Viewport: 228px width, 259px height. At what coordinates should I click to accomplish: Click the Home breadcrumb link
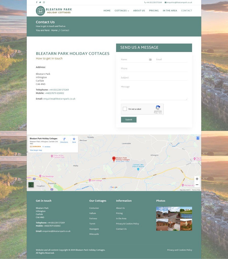pyautogui.click(x=54, y=30)
